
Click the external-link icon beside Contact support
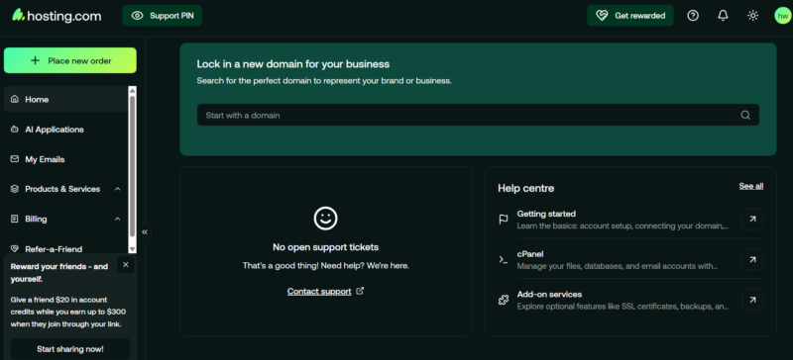pos(360,291)
